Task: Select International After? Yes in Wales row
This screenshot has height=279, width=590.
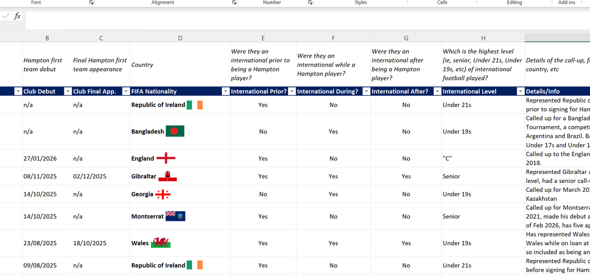Action: pyautogui.click(x=406, y=243)
